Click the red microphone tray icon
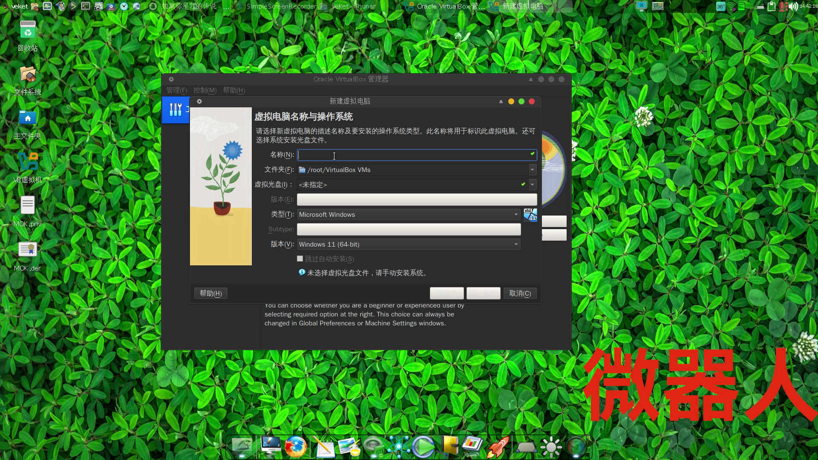This screenshot has width=818, height=460. tap(783, 6)
